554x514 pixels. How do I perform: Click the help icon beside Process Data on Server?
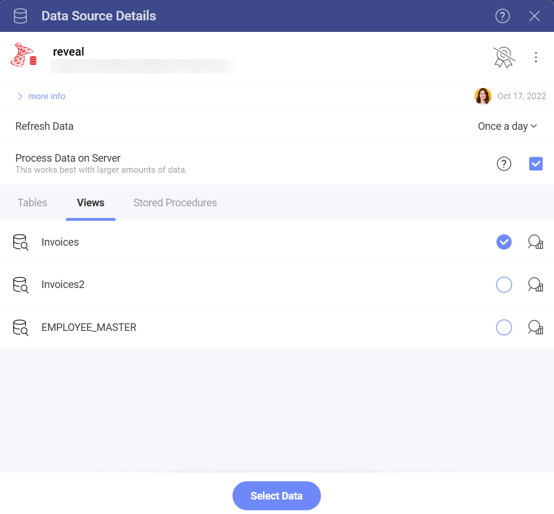tap(504, 163)
